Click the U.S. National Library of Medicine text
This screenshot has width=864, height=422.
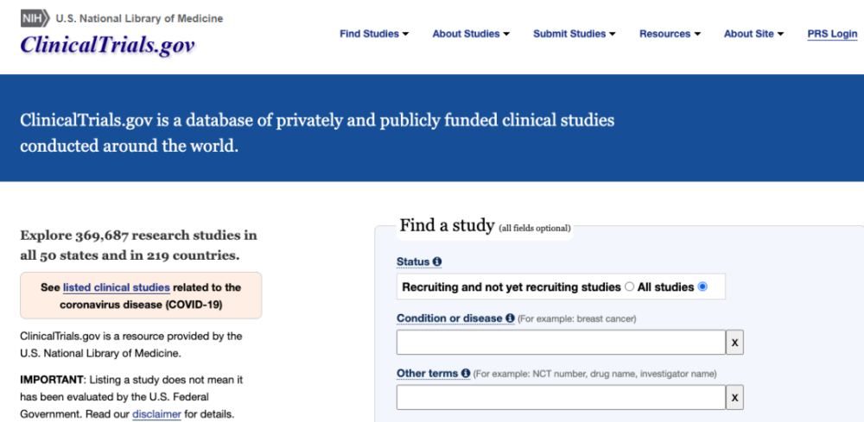point(139,18)
